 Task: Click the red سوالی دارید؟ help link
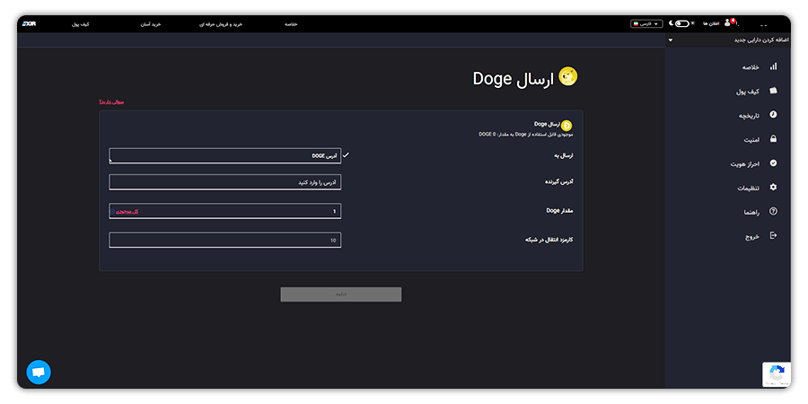(112, 102)
